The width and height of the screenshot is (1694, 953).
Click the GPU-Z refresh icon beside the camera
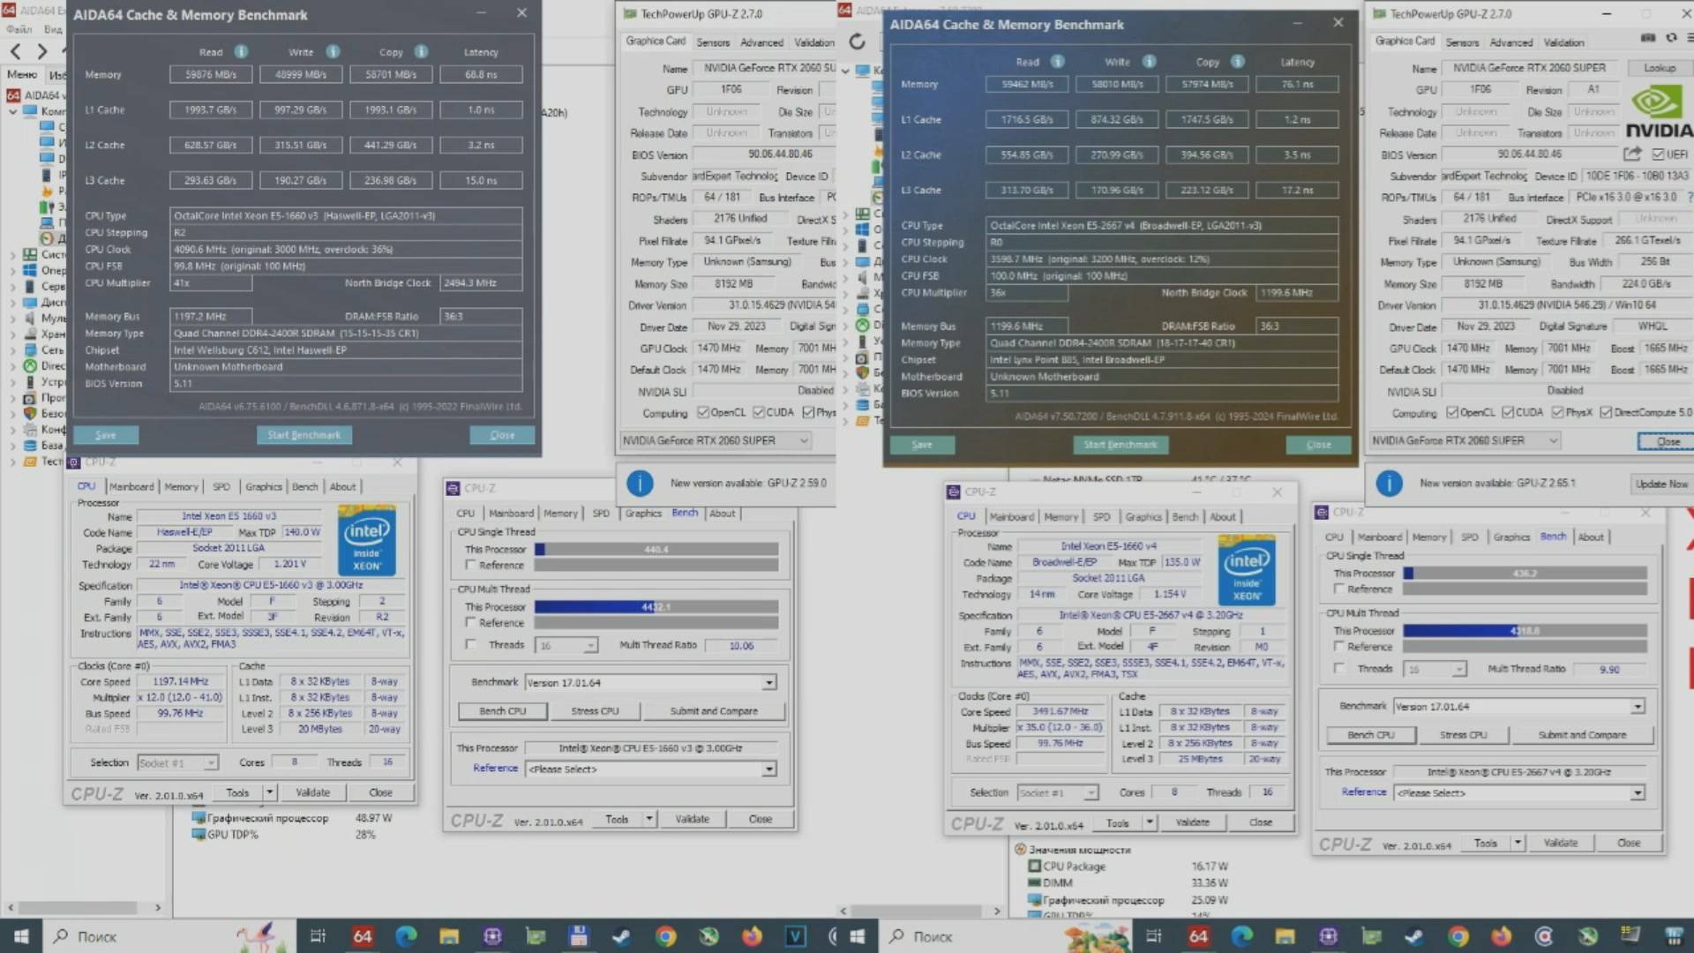(1670, 38)
